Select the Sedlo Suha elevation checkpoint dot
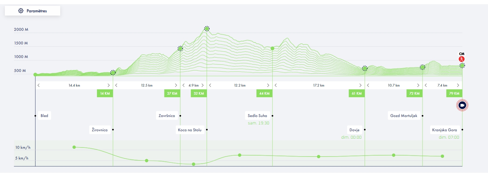The width and height of the screenshot is (488, 176). 272,48
